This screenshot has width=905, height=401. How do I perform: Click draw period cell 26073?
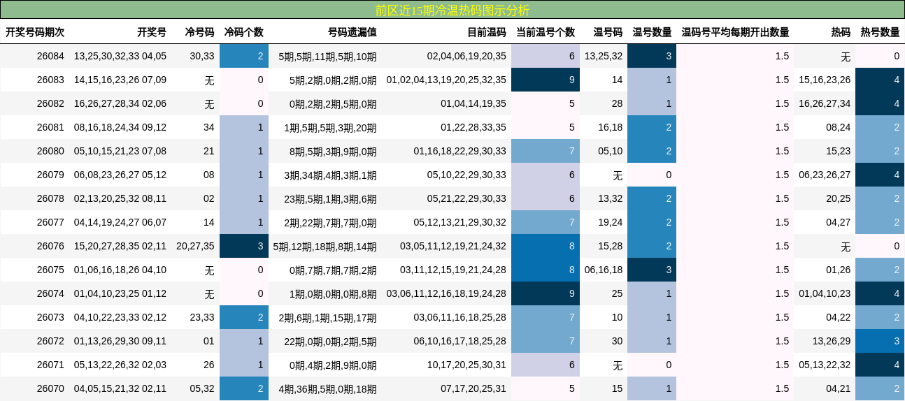point(50,317)
